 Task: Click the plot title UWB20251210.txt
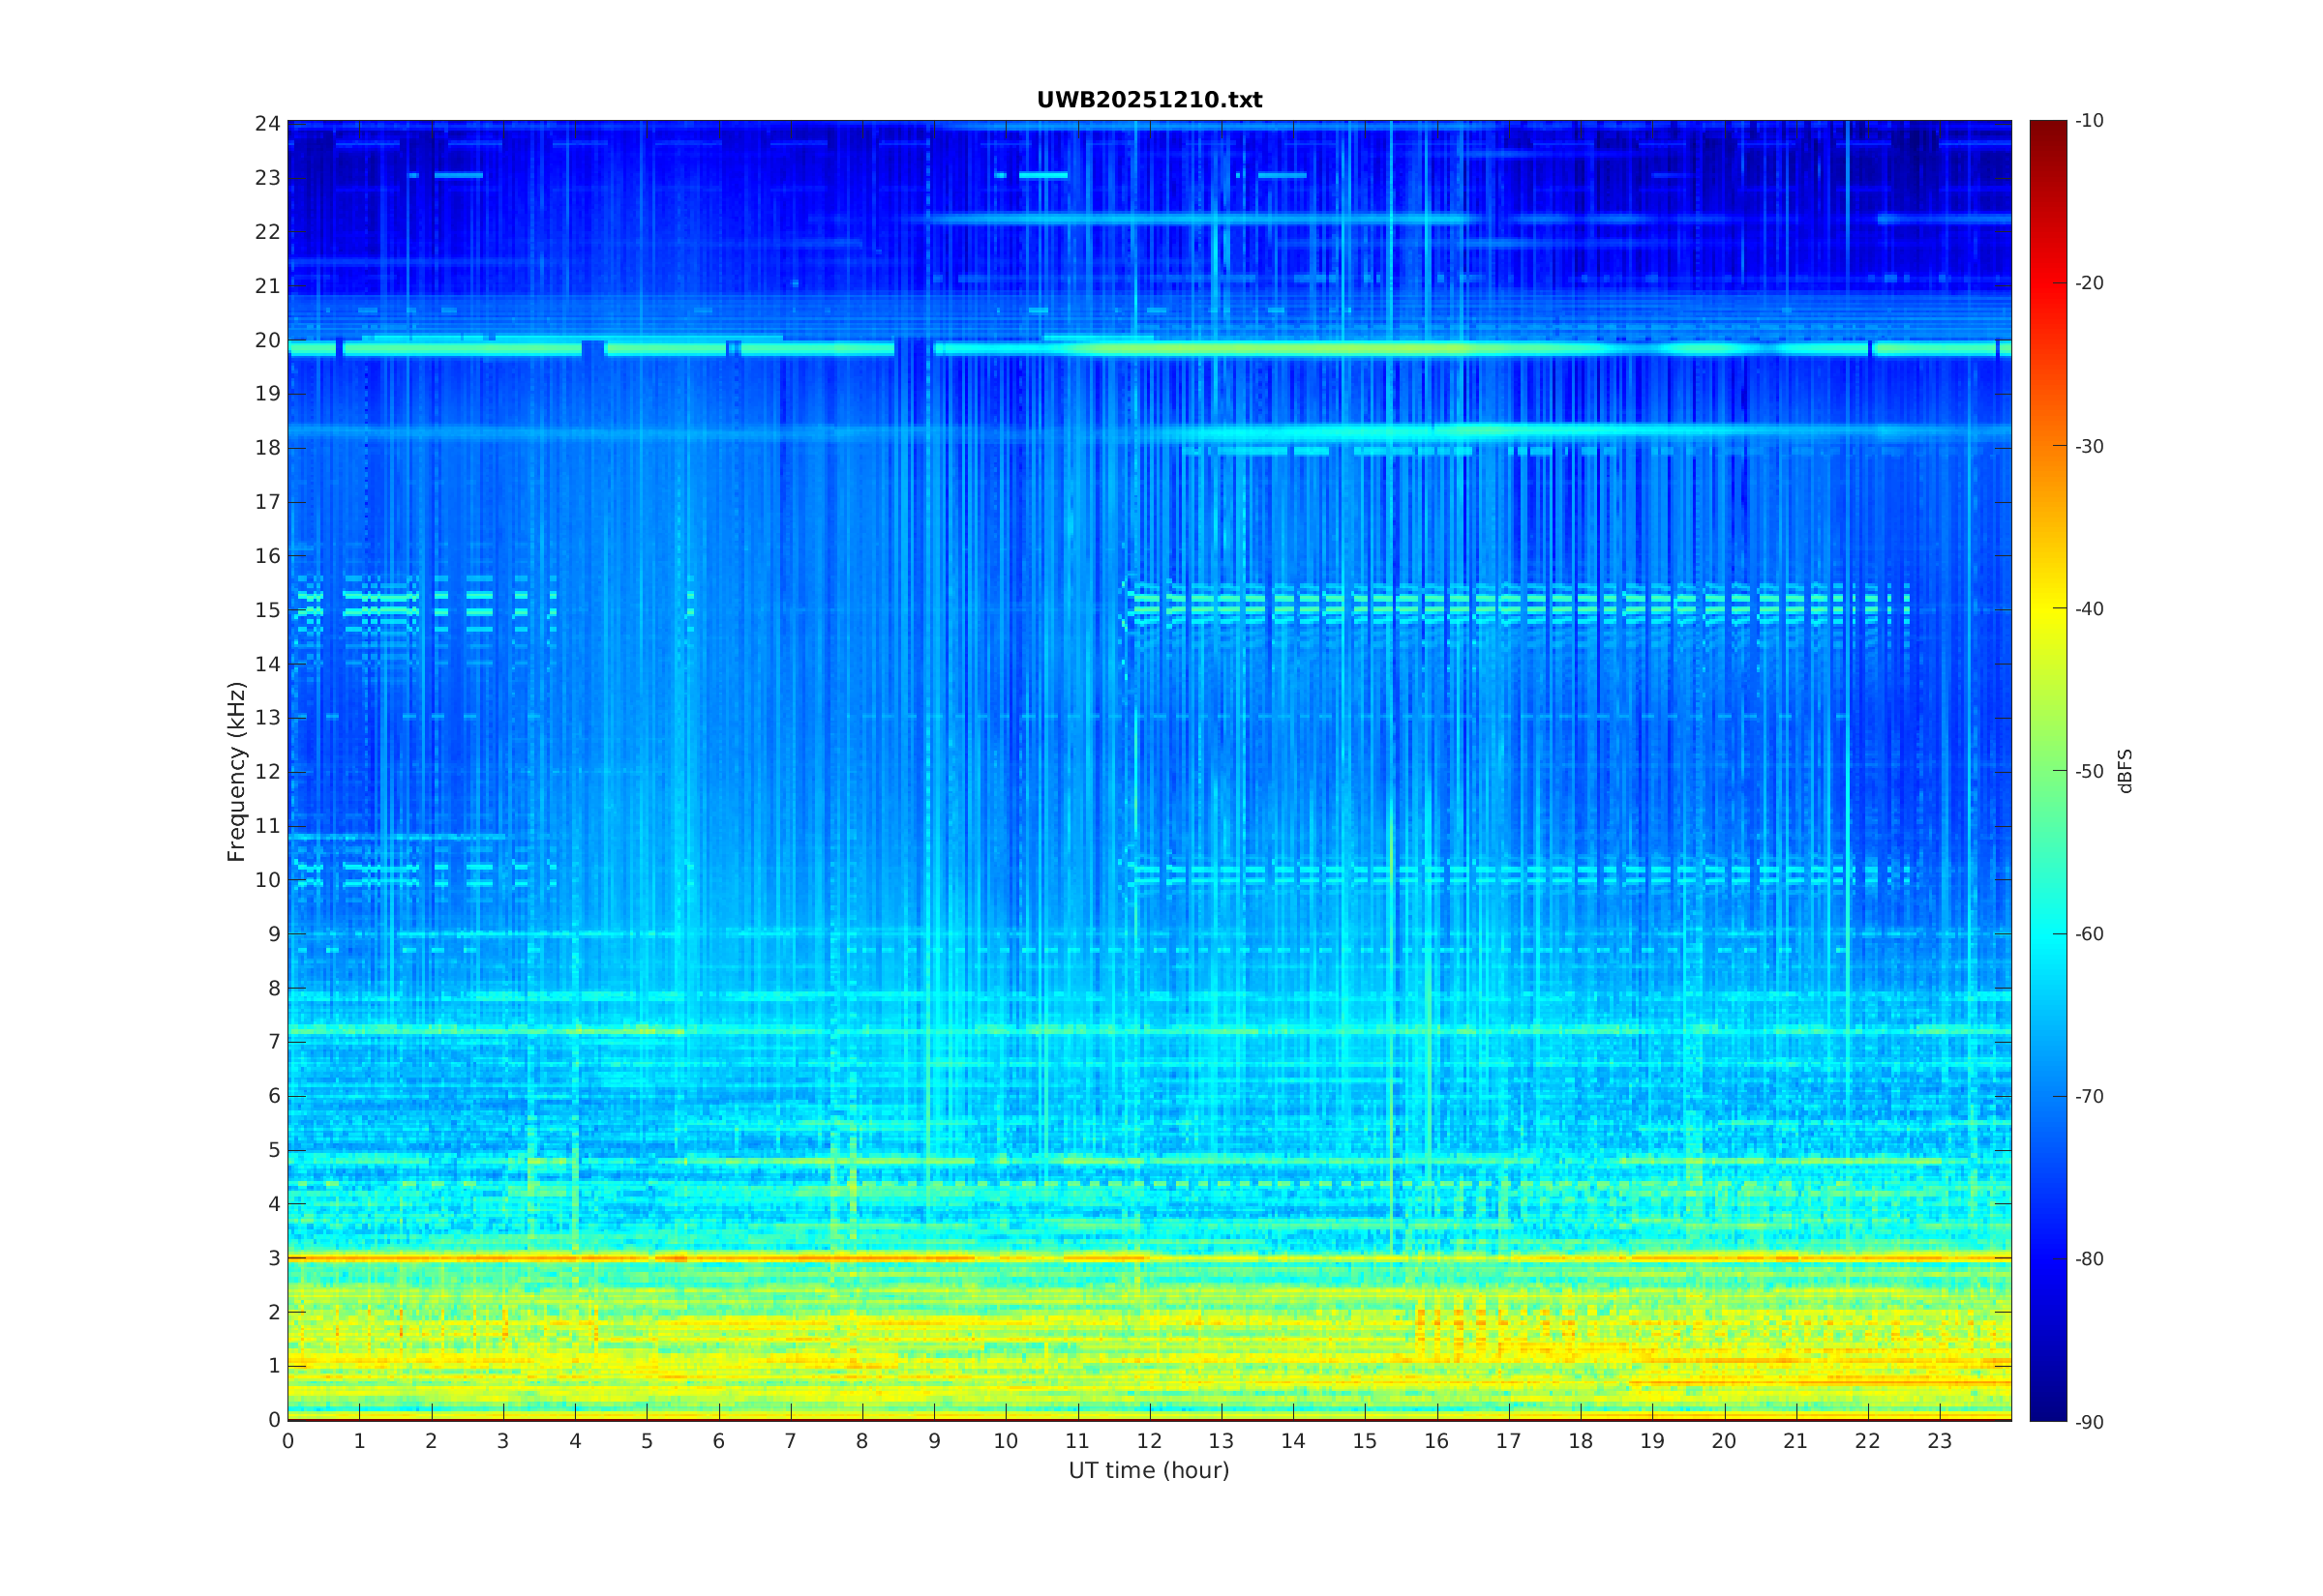[x=1149, y=100]
